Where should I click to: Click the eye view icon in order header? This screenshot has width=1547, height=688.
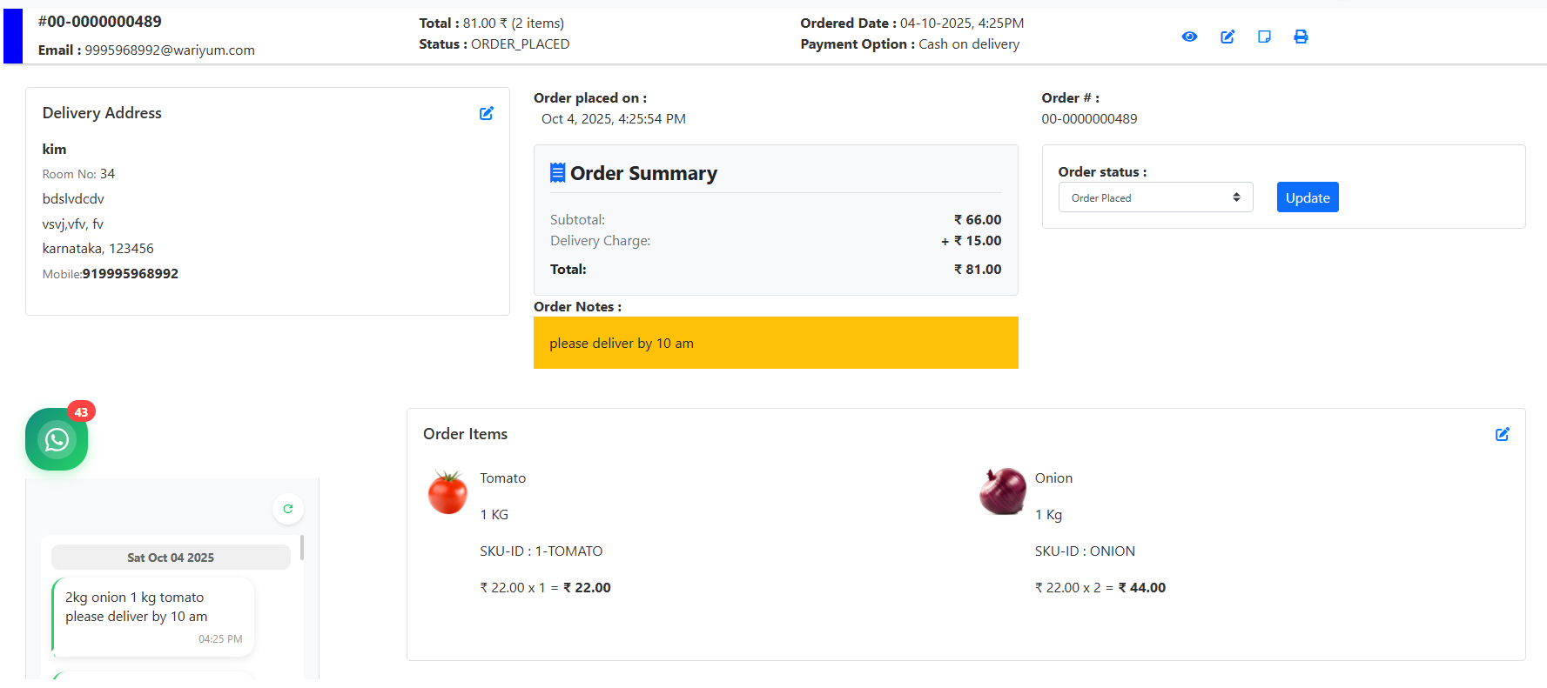(x=1189, y=37)
